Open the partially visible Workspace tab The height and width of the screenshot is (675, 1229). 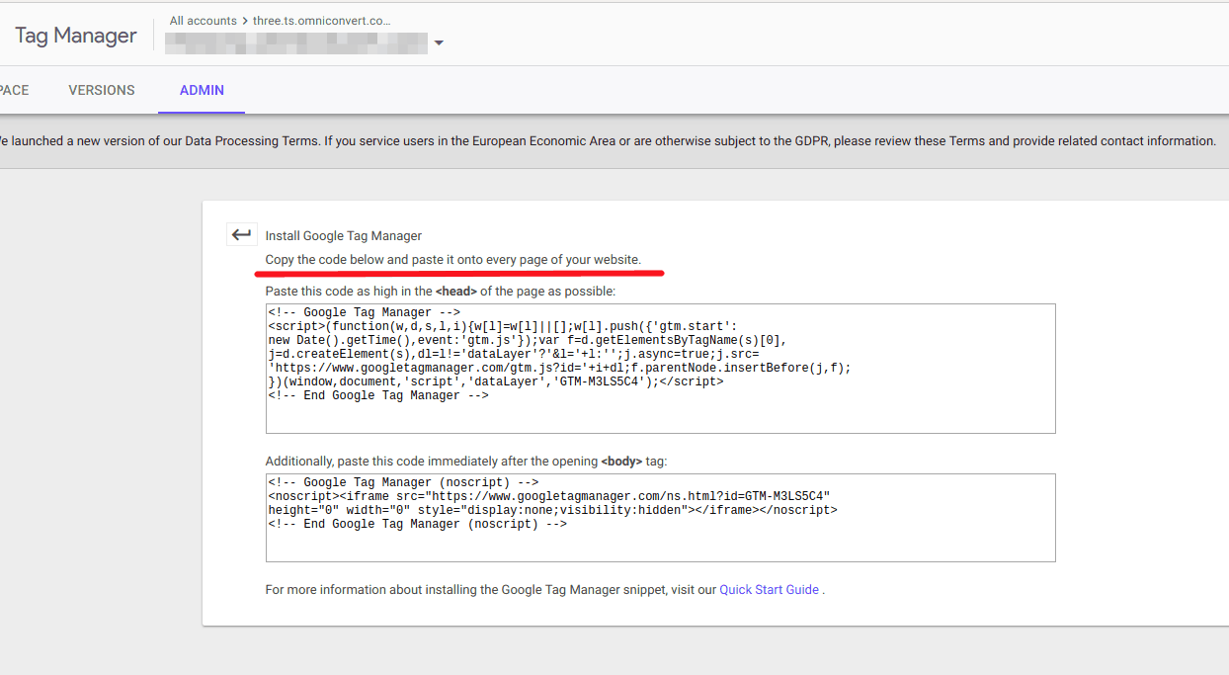14,90
